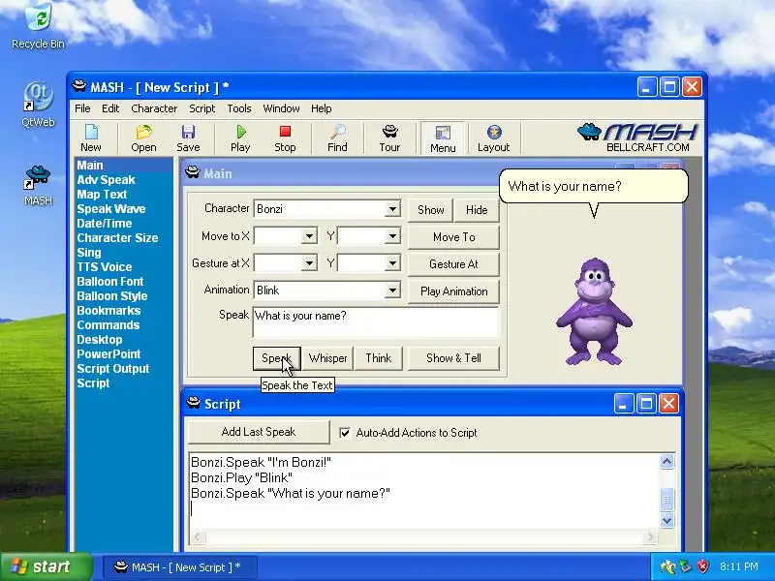Viewport: 775px width, 581px height.
Task: Expand the Animation dropdown
Action: [x=392, y=290]
